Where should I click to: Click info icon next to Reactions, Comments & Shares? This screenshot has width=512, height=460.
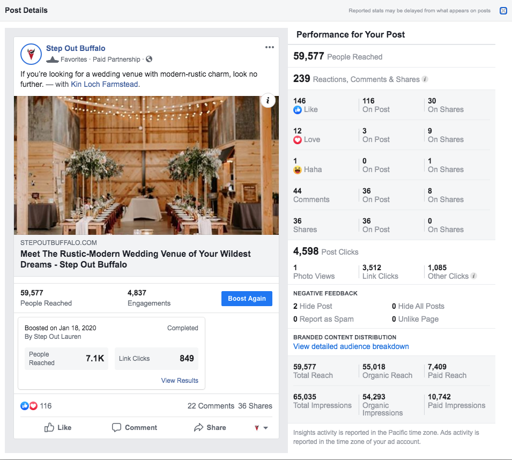pos(425,79)
